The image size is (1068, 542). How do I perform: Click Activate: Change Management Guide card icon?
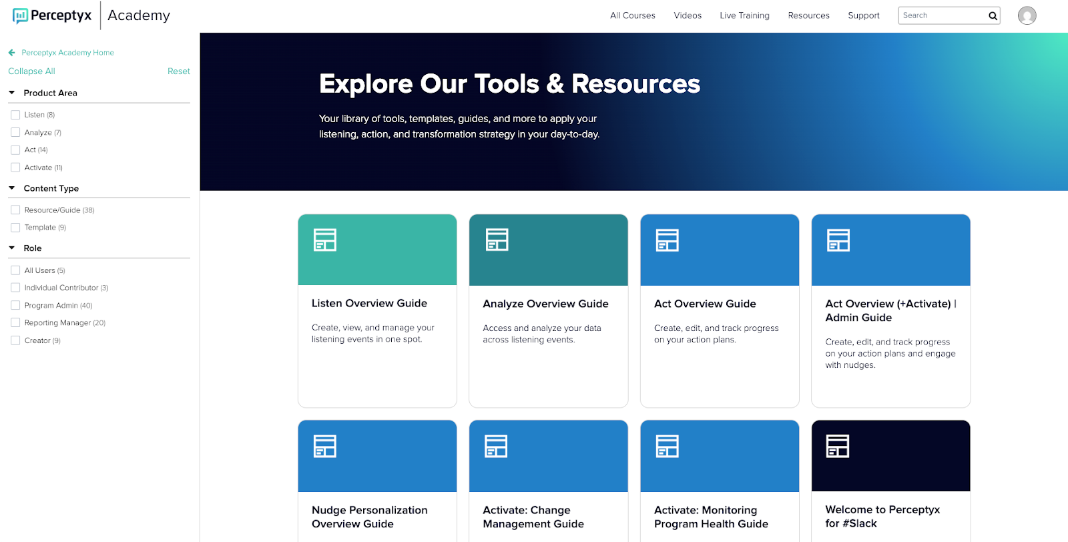tap(497, 446)
